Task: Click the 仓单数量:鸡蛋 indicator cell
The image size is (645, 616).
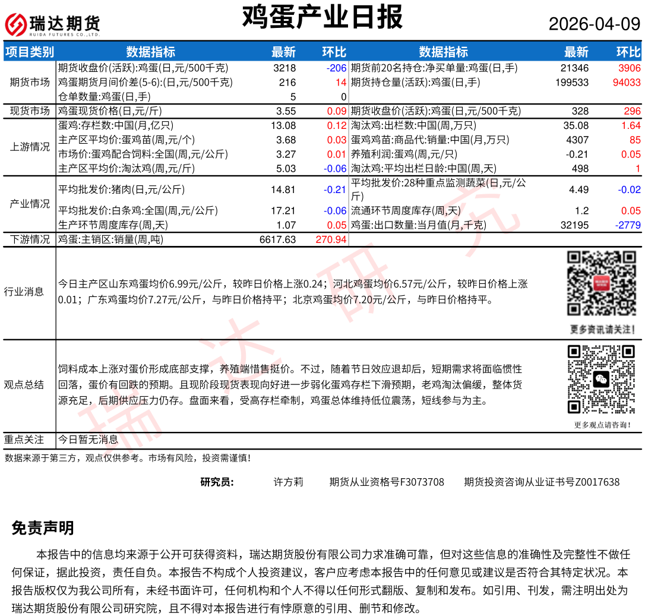Action: tap(104, 97)
